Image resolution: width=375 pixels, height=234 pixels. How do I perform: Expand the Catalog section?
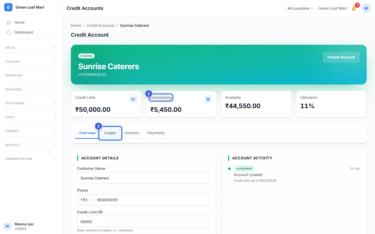(x=31, y=62)
